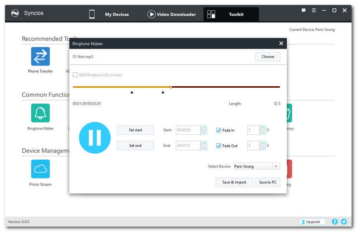
Task: Uncheck the Fade Out checkbox
Action: [218, 146]
